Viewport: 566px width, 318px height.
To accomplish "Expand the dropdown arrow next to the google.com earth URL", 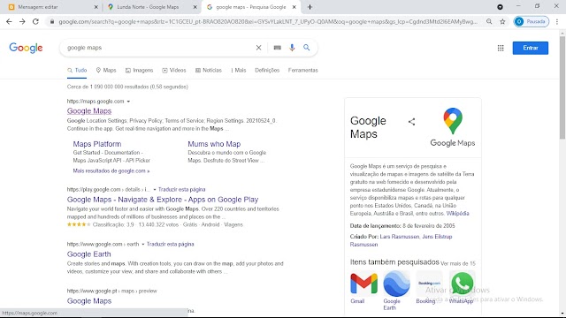I will coord(143,245).
